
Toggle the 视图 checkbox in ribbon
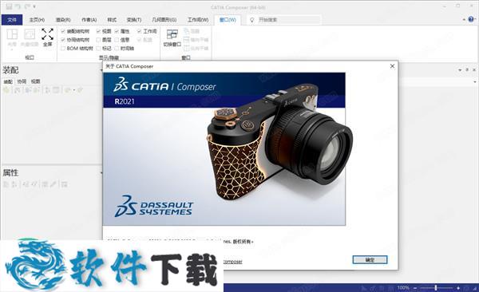[x=98, y=31]
